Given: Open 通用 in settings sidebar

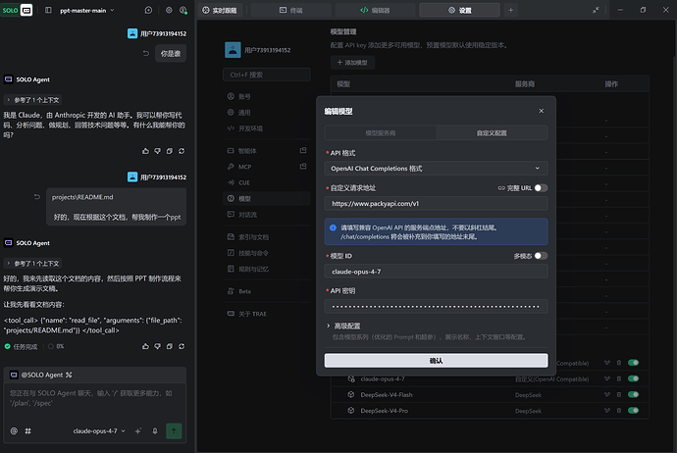Looking at the screenshot, I should tap(267, 113).
